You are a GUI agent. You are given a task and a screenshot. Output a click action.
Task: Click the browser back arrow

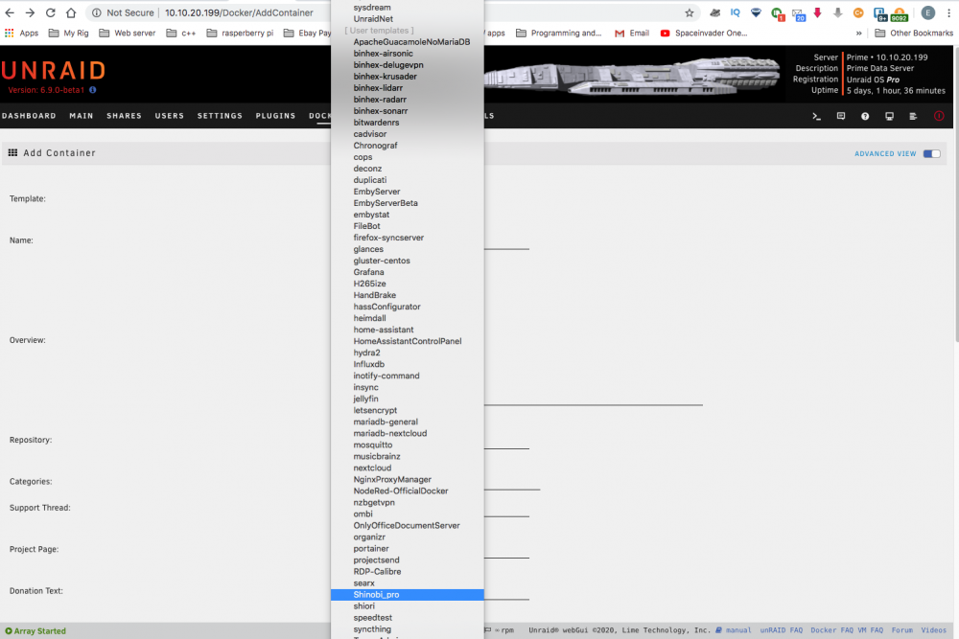point(10,12)
